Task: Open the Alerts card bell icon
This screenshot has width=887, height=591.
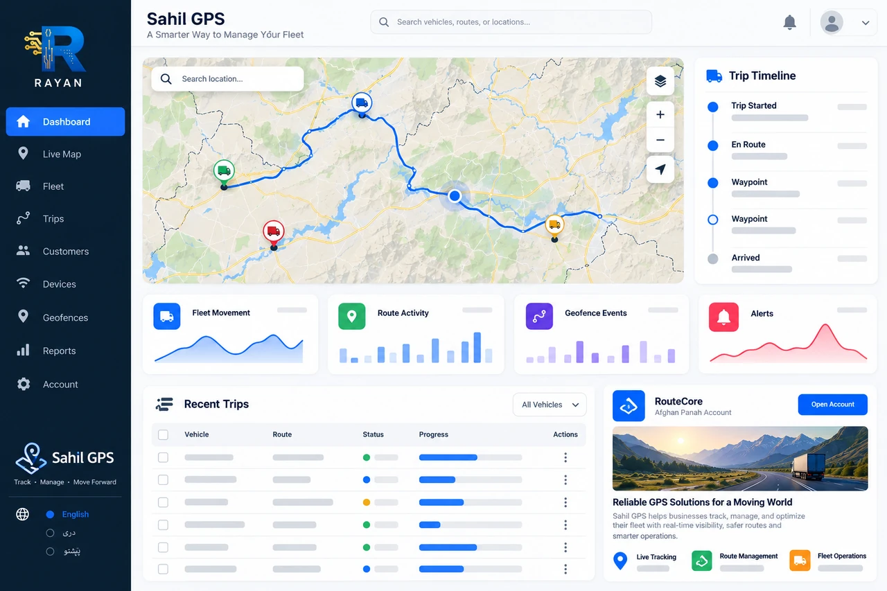Action: (723, 317)
